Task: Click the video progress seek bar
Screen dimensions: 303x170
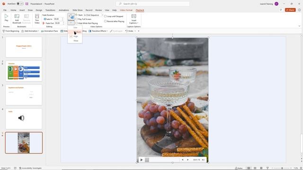Action: [x=162, y=160]
